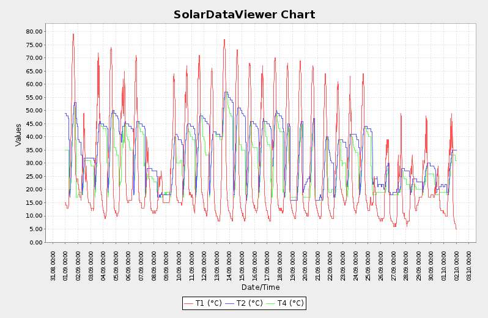This screenshot has height=318, width=488.
Task: Click the 08.09. 00:00 date label
Action: [x=153, y=266]
